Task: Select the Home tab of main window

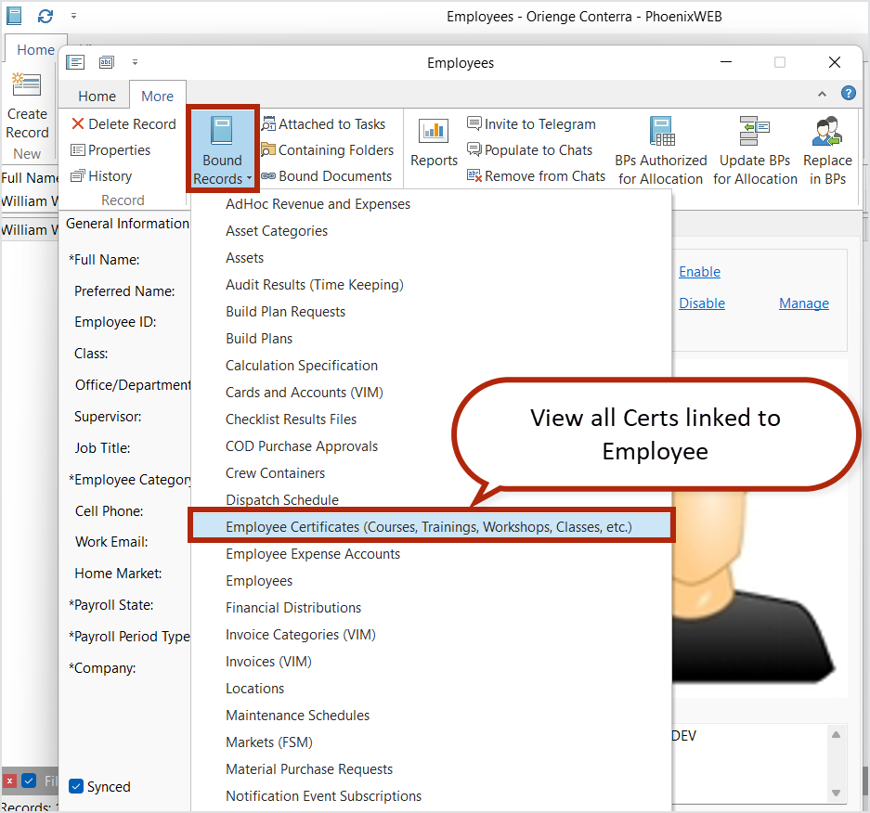Action: coord(36,50)
